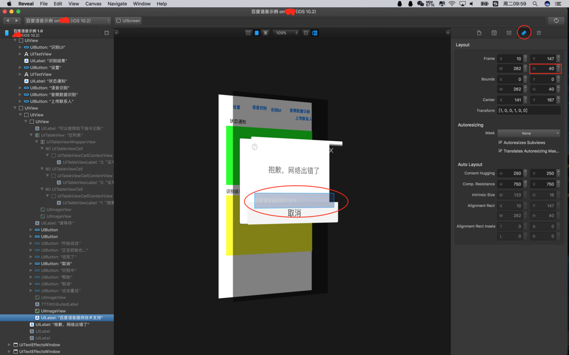The width and height of the screenshot is (569, 355).
Task: Open the Navigate menu
Action: [x=117, y=4]
